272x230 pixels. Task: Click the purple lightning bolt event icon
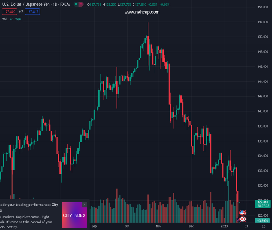[239, 220]
